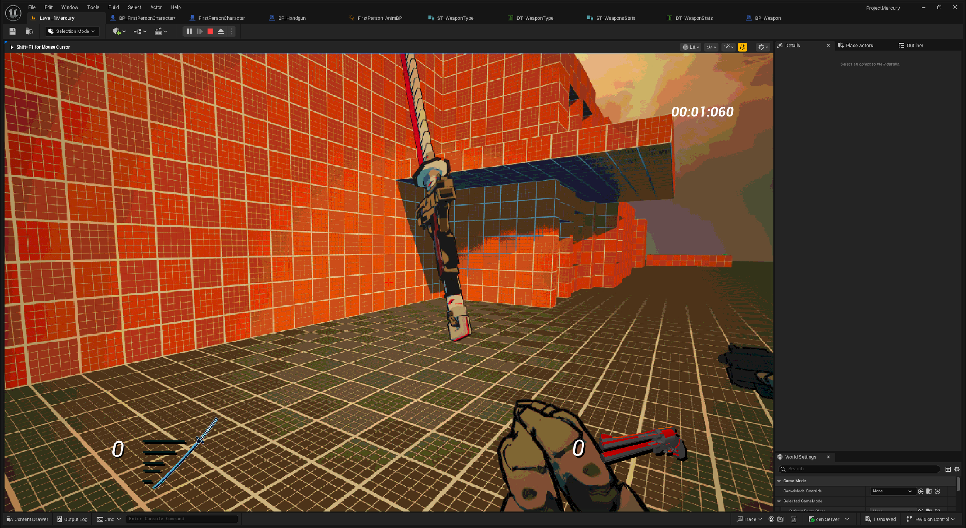This screenshot has width=966, height=528.
Task: Expand the Selection Mode dropdown
Action: point(72,31)
